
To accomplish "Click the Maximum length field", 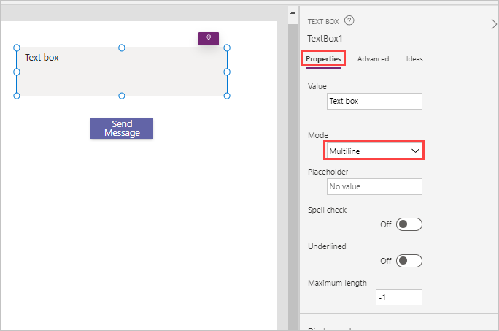I will pyautogui.click(x=398, y=297).
